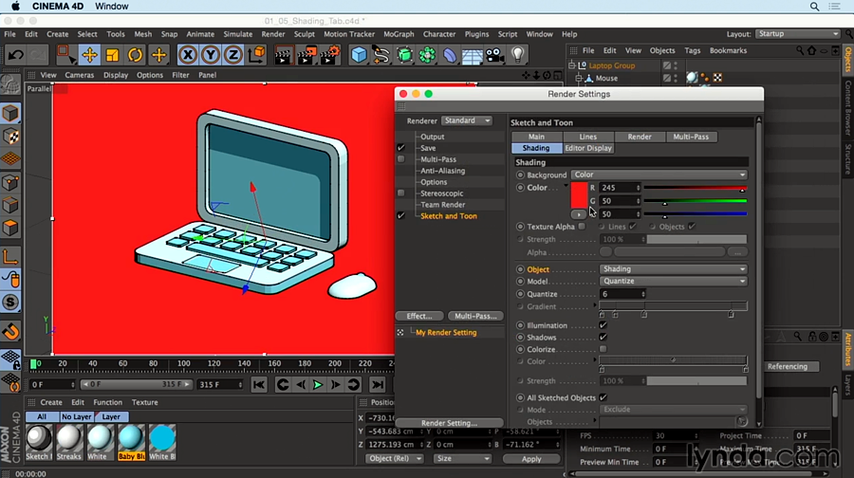Open the Object (Rel) dropdown
The width and height of the screenshot is (854, 478).
click(395, 458)
